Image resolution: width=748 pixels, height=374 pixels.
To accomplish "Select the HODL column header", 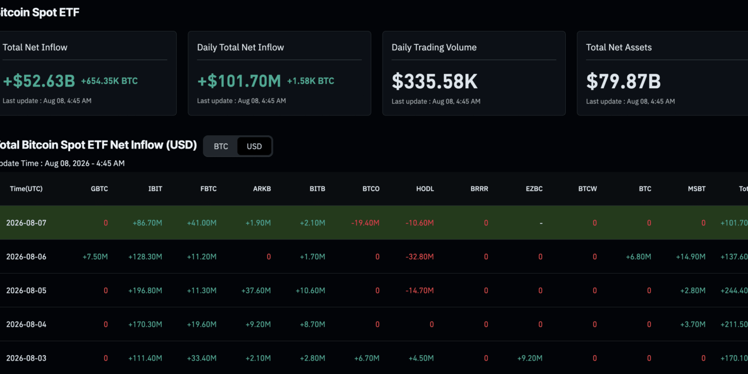I will 425,189.
